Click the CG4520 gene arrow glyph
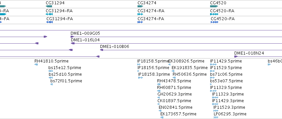 coord(214,6)
